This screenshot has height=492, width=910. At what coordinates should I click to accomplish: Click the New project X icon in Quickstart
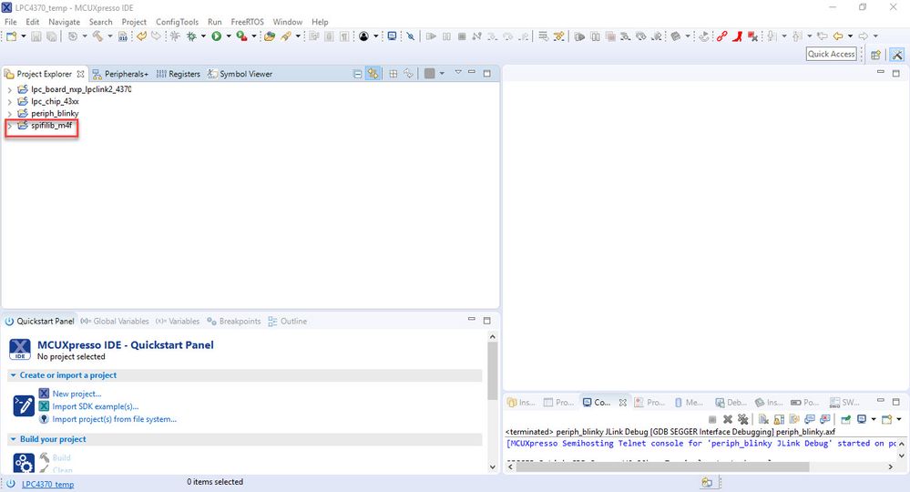[44, 394]
